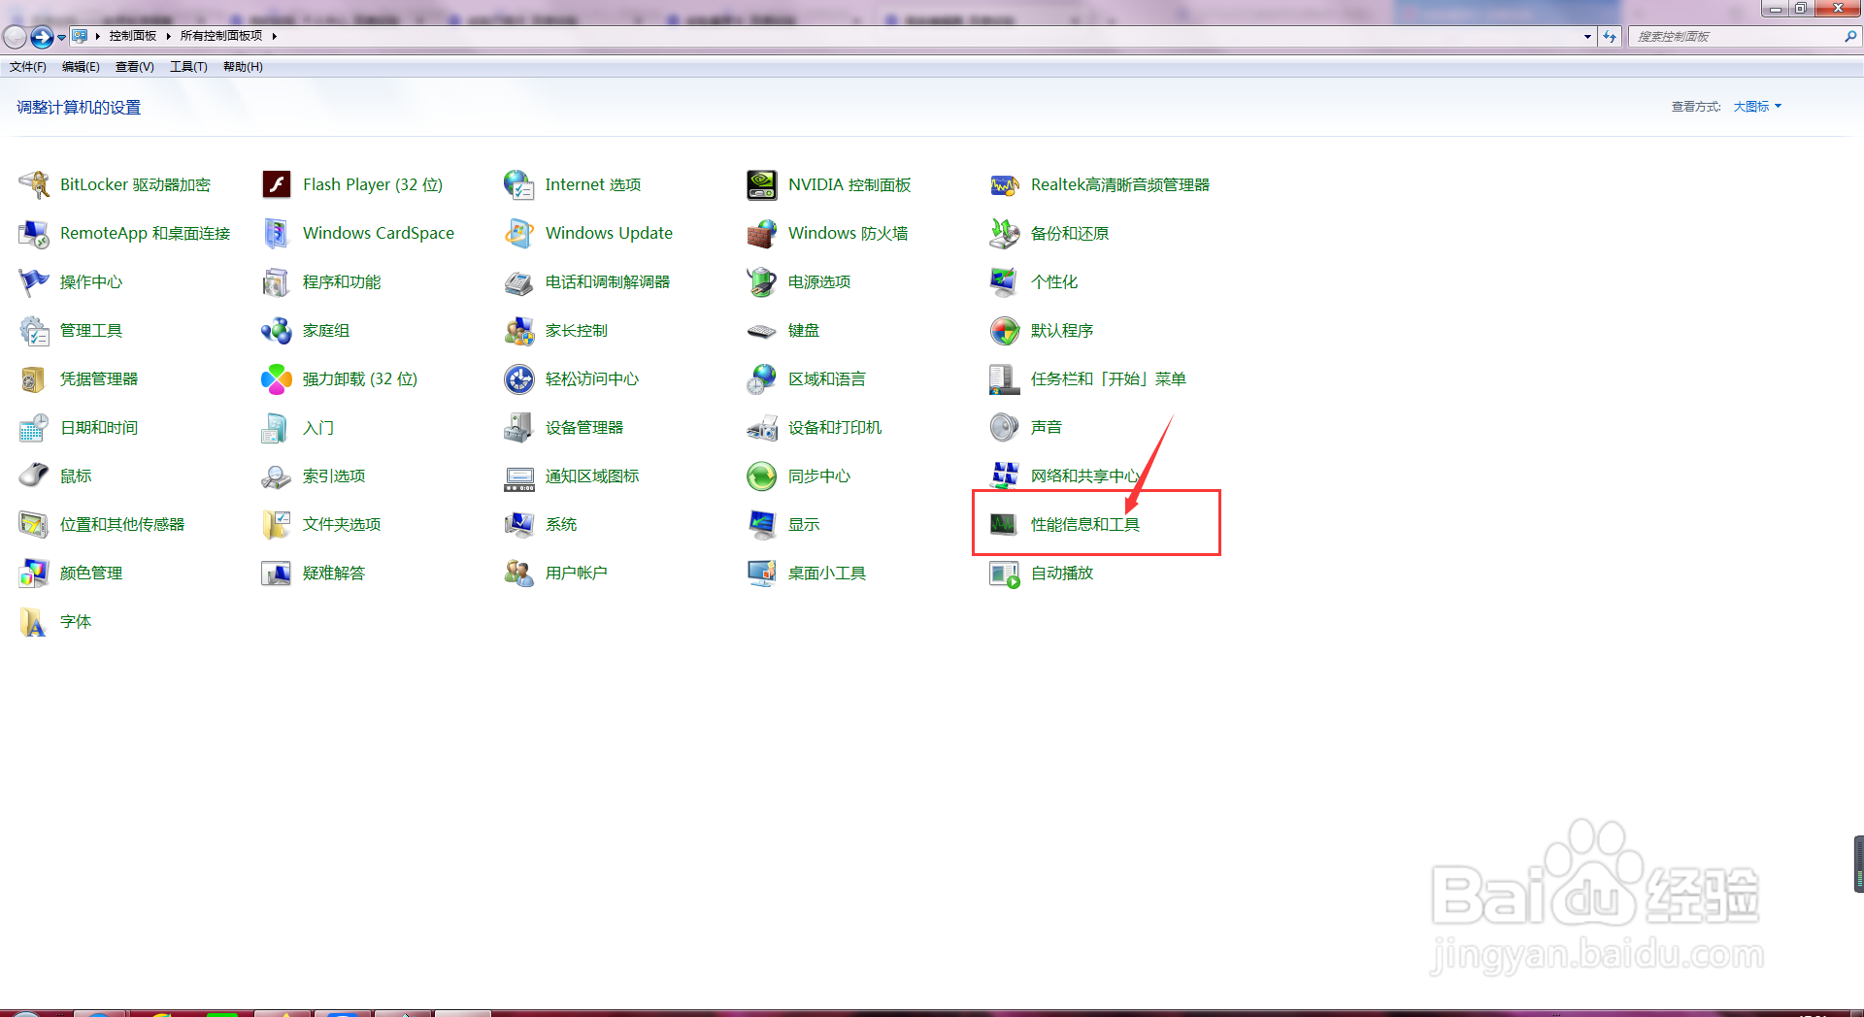The image size is (1864, 1017).
Task: Open BitLocker drive encryption icon
Action: 34,184
